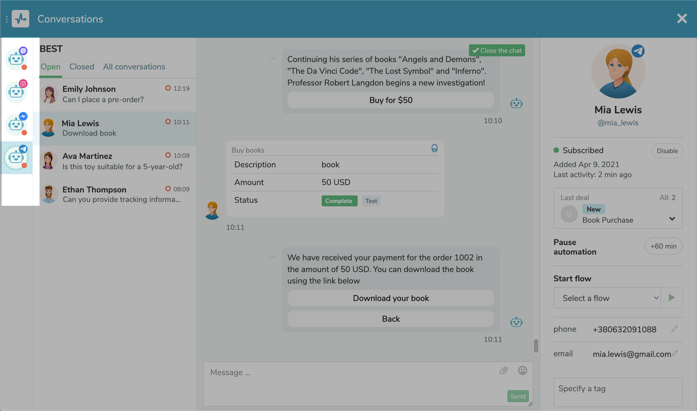
Task: Switch to All conversations tab
Action: (134, 67)
